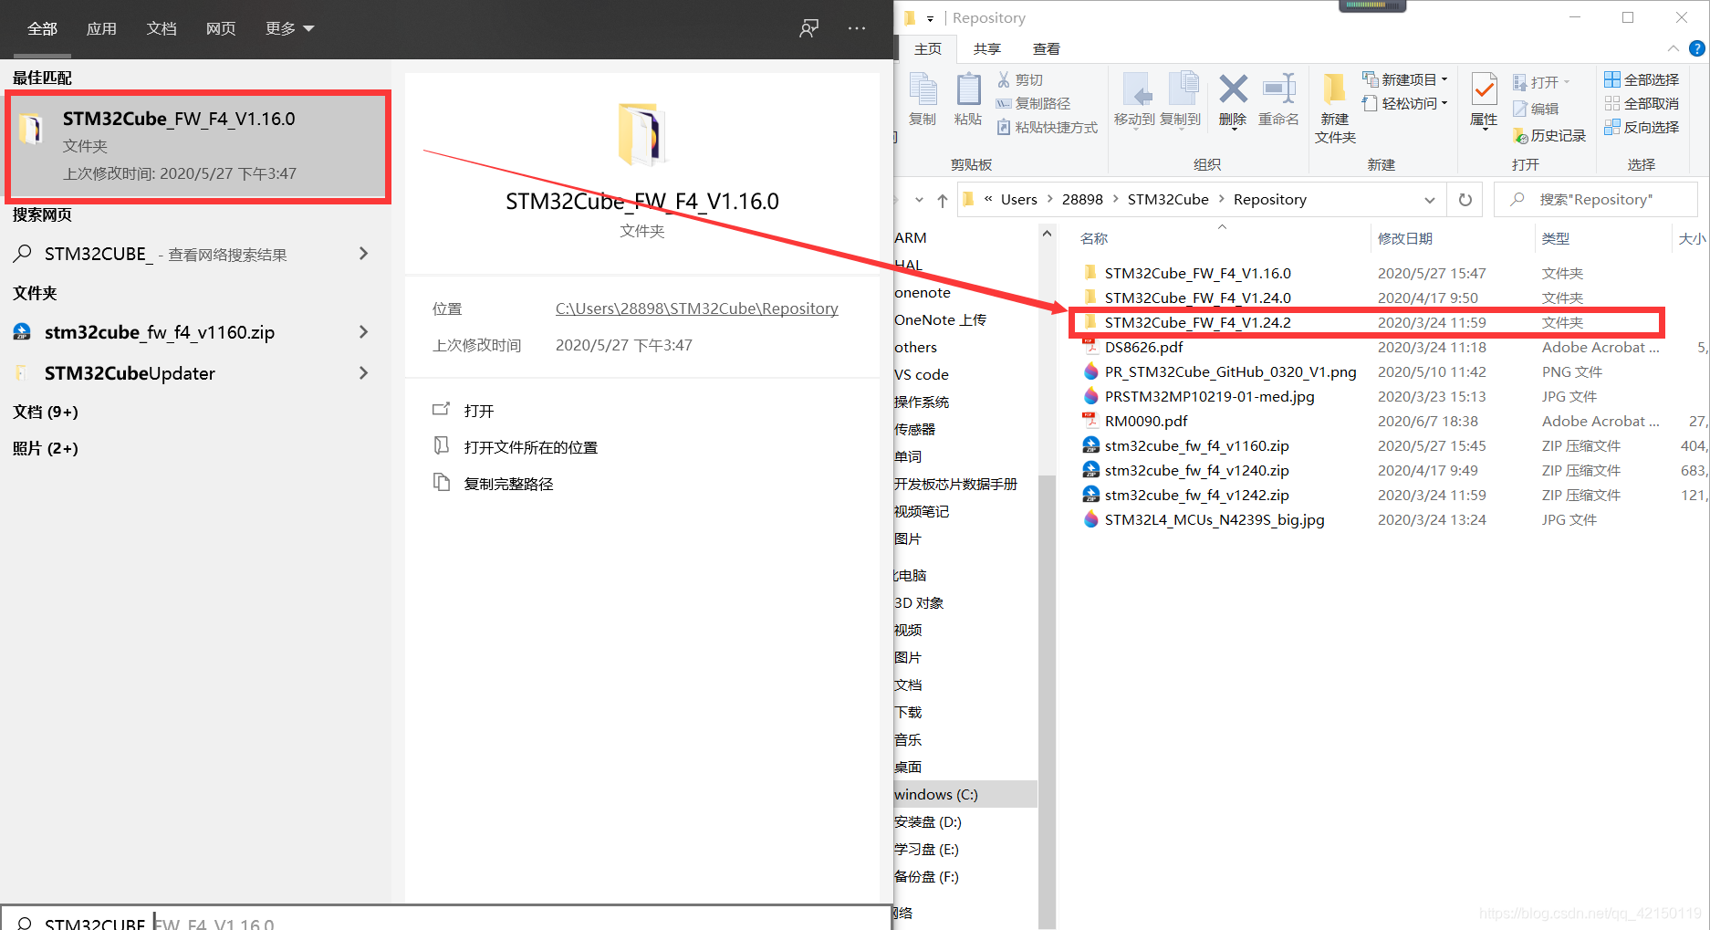This screenshot has width=1710, height=930.
Task: Expand New item (新建项目) dropdown
Action: [1444, 79]
